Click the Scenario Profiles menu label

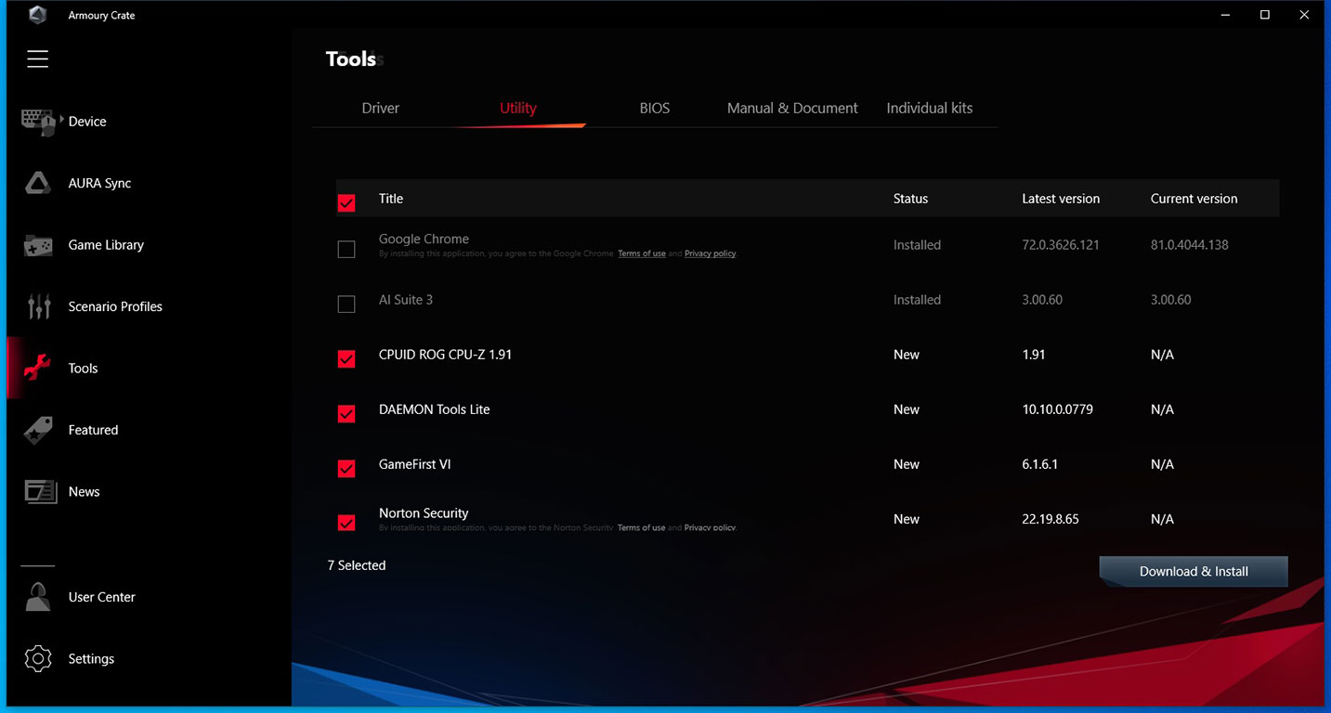tap(115, 306)
